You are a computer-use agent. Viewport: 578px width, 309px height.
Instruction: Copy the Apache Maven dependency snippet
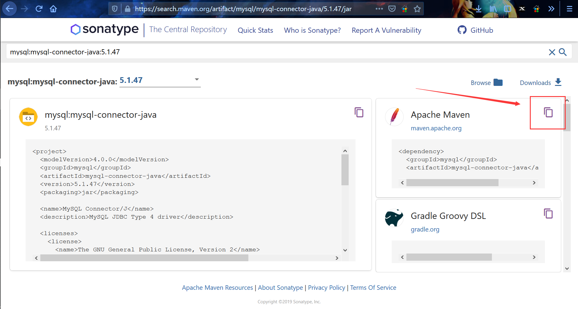pos(548,112)
